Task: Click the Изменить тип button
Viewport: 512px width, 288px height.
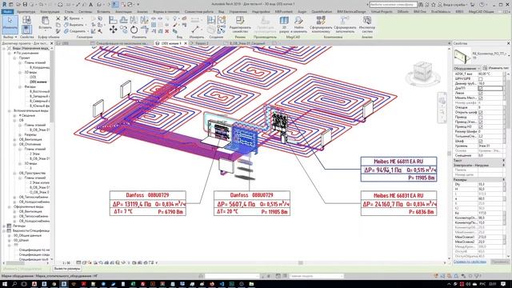Action: coord(496,68)
